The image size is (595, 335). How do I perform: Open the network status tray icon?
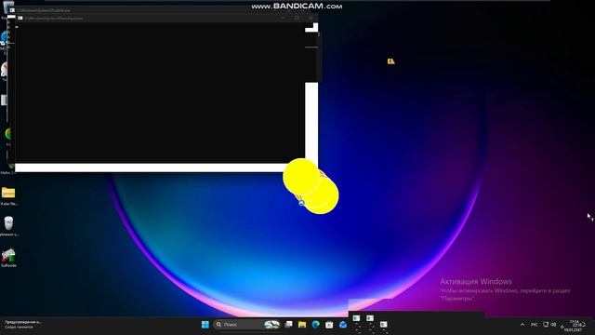(x=546, y=325)
